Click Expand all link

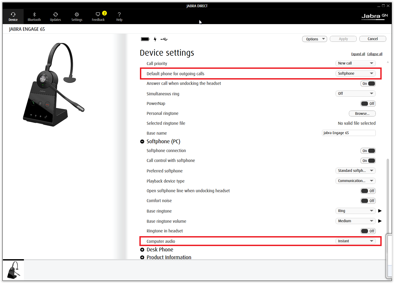click(x=358, y=54)
